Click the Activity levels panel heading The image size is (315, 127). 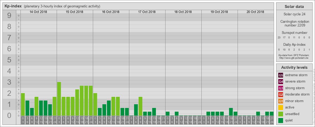tap(294, 67)
